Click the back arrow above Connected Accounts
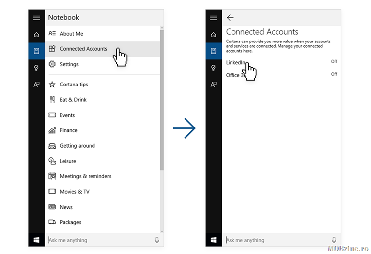 (x=230, y=18)
